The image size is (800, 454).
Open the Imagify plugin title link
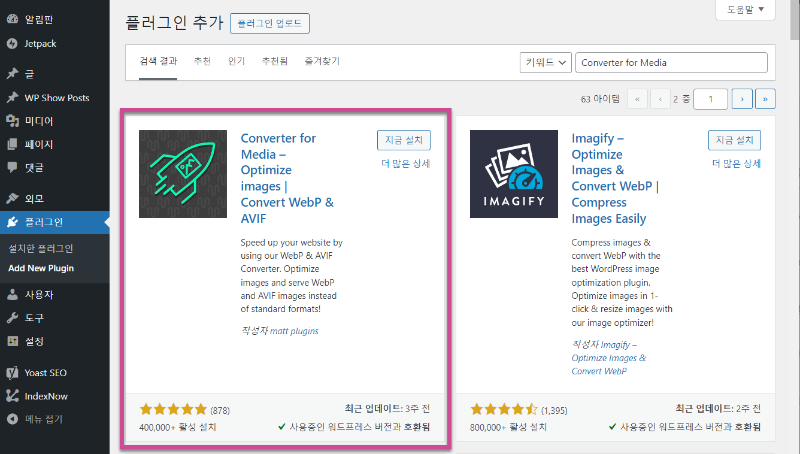tap(616, 178)
